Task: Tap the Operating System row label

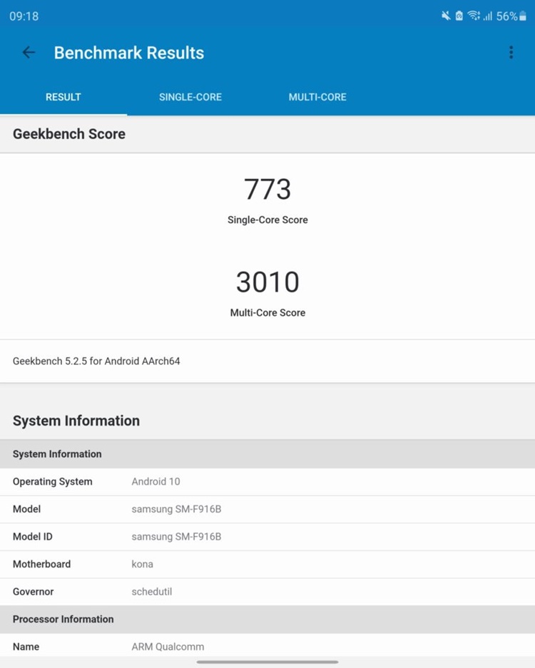Action: [53, 482]
